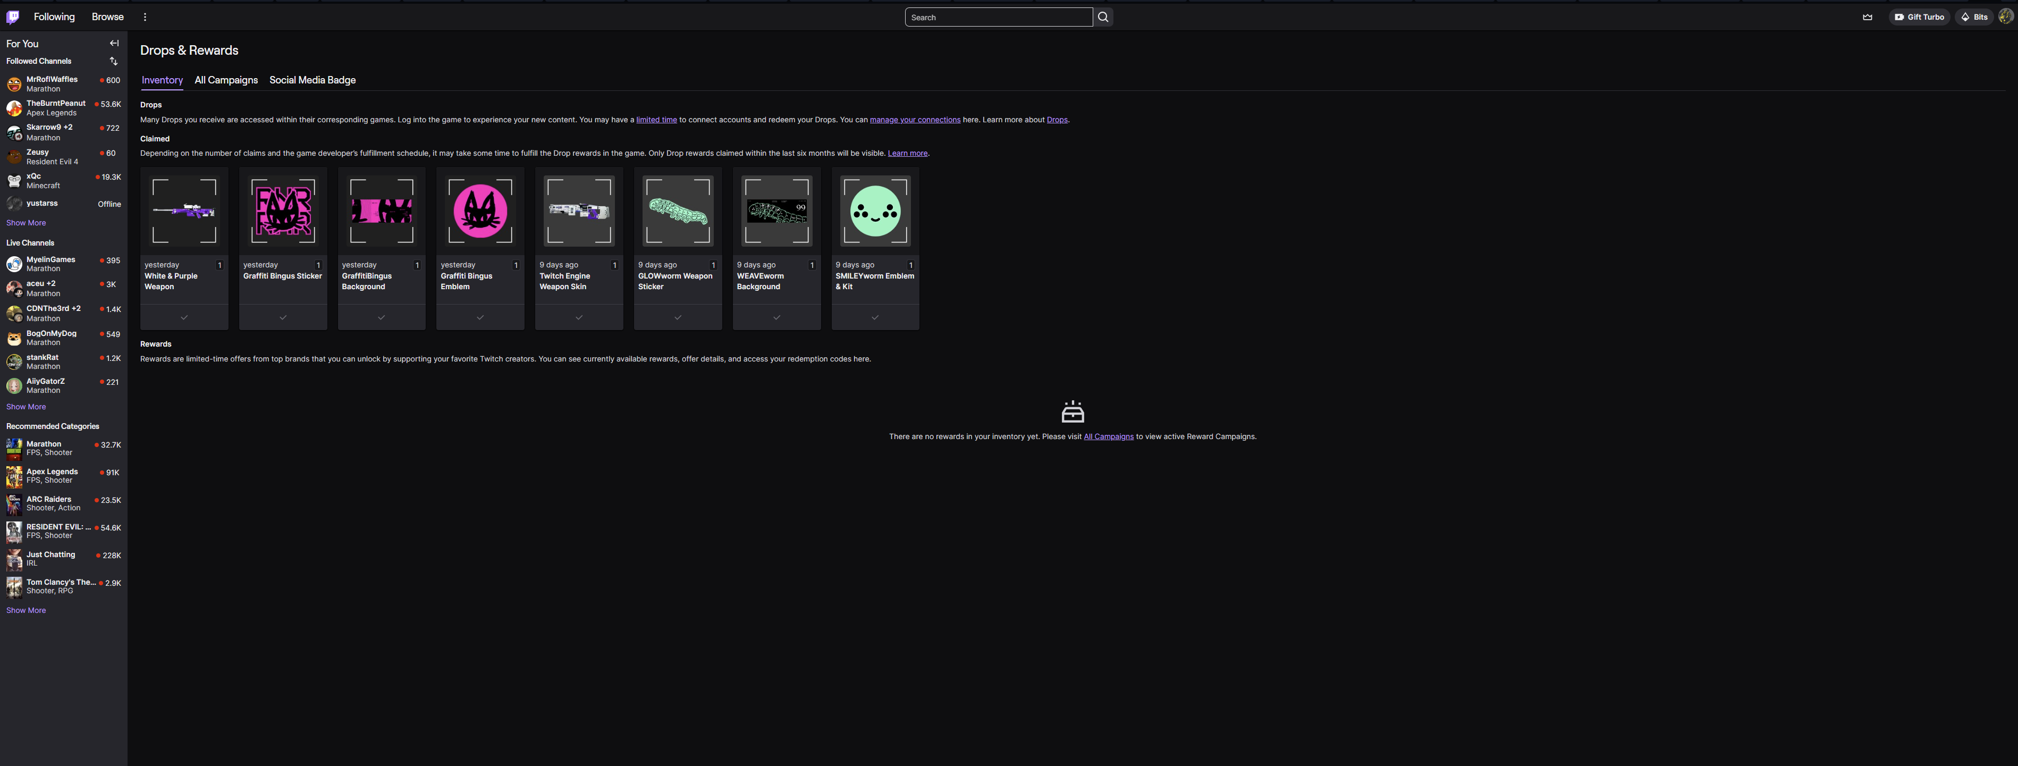Expand Show More under Recommended Categories
This screenshot has width=2018, height=766.
[x=26, y=611]
